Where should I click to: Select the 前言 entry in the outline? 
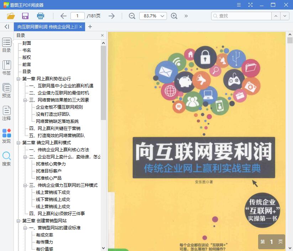pos(27,65)
